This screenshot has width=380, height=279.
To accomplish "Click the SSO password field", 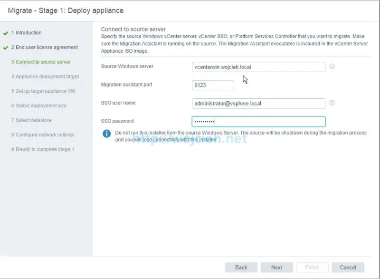I will [x=258, y=121].
